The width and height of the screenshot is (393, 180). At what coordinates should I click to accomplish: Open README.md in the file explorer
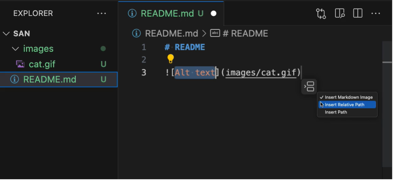point(50,80)
